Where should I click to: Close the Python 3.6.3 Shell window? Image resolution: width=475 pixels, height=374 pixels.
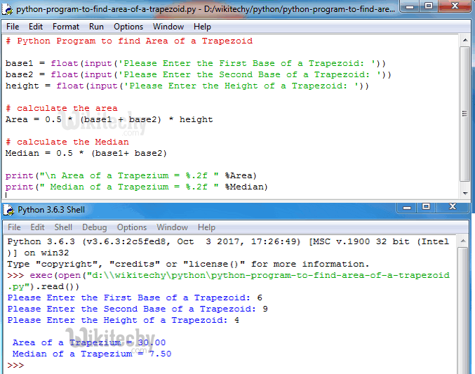point(453,207)
